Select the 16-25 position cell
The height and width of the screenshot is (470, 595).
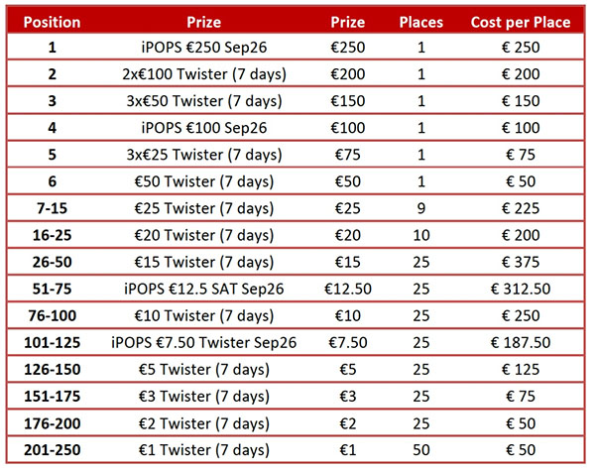click(52, 235)
